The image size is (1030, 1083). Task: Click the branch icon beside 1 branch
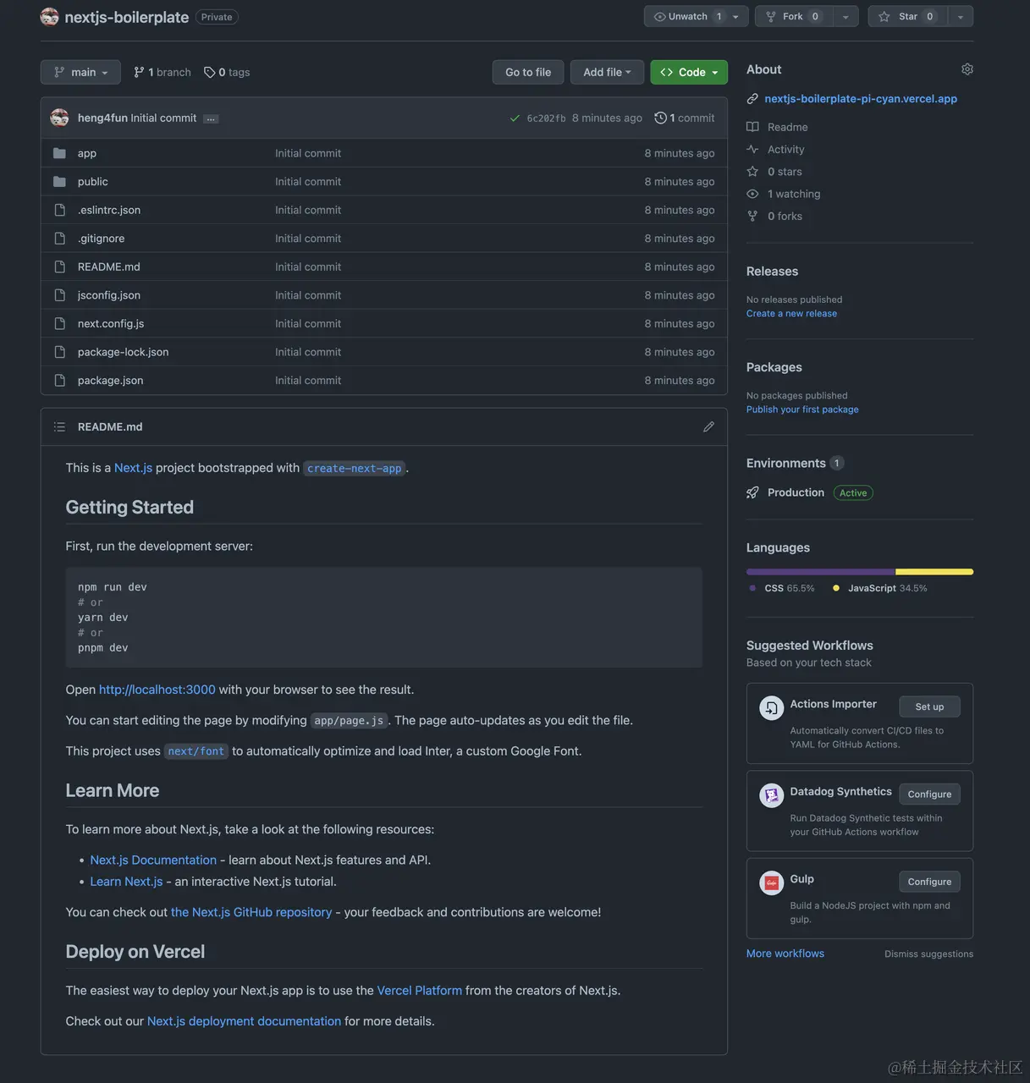pos(139,73)
